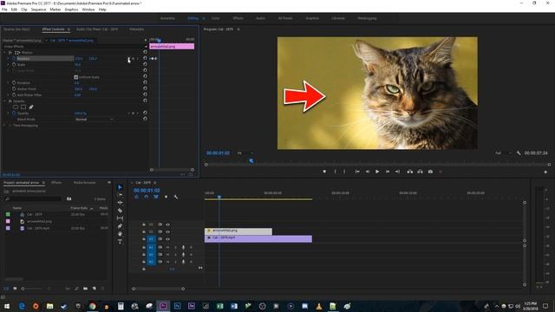The image size is (555, 312).
Task: Open the zoom level Fit dropdown
Action: click(x=245, y=153)
